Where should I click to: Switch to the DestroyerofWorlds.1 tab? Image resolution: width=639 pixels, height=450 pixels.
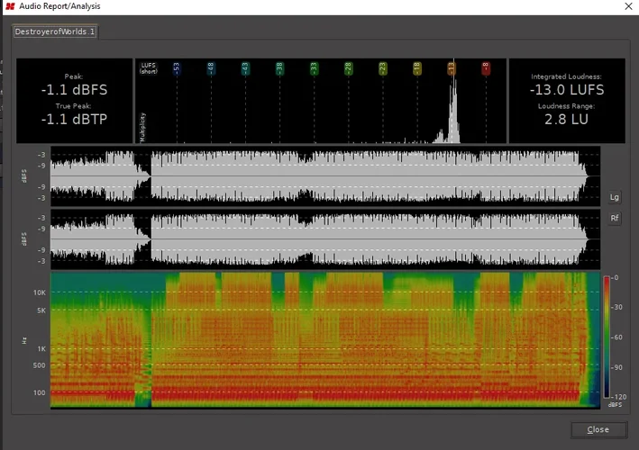point(55,31)
